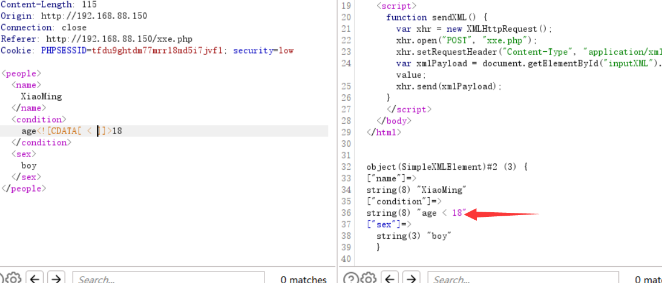Open search settings gear in request pane
Viewport: 662px width, 283px height.
(x=13, y=278)
